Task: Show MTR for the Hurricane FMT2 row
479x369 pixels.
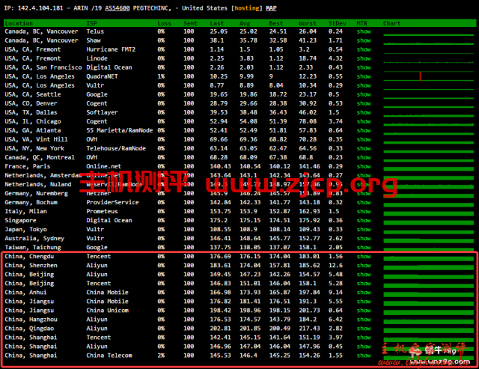Action: [364, 49]
